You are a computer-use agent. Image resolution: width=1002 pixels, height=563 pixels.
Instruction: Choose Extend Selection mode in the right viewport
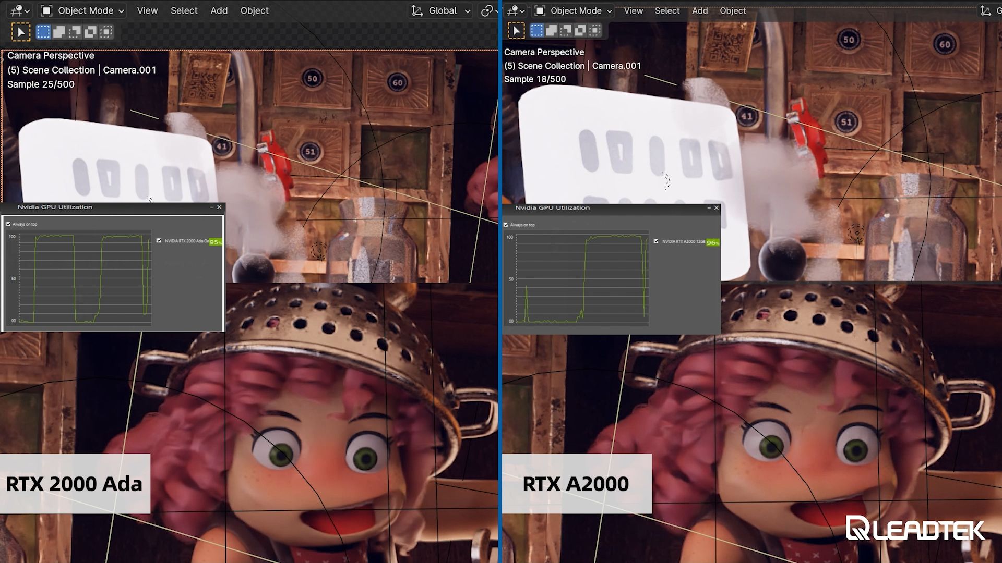(x=551, y=31)
